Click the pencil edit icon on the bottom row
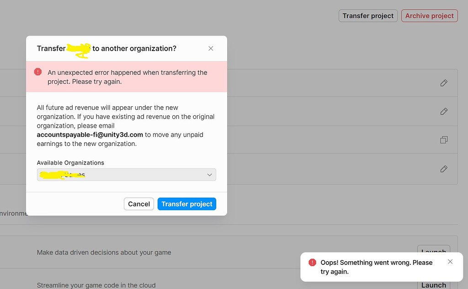Image resolution: width=468 pixels, height=289 pixels. point(443,169)
